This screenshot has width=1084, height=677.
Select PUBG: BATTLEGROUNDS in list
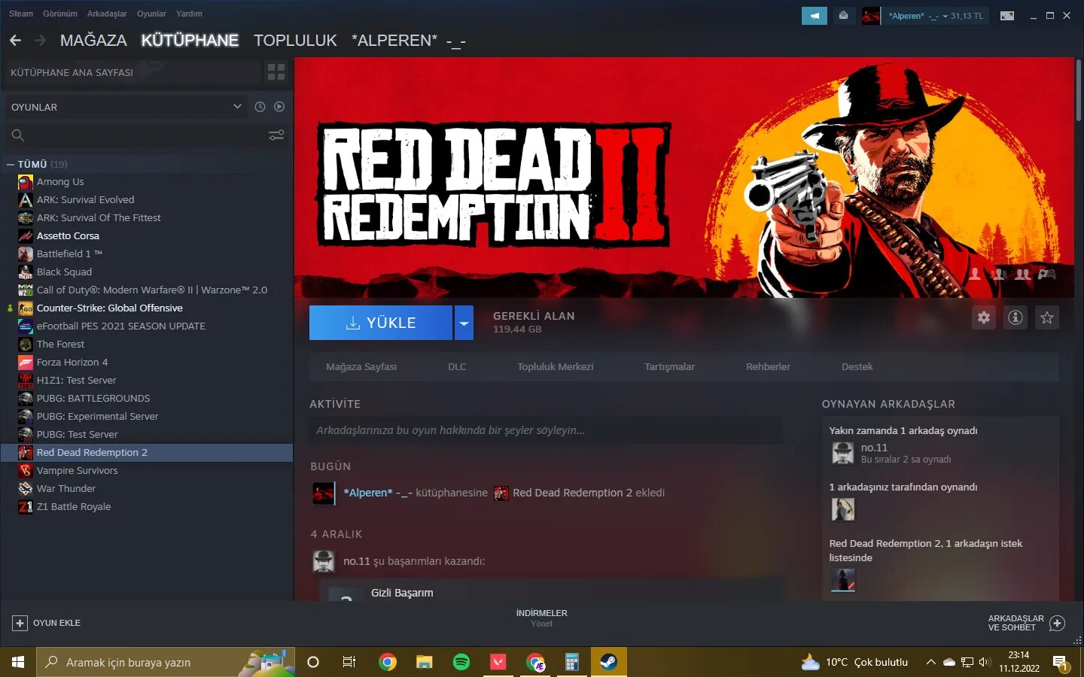(x=147, y=398)
